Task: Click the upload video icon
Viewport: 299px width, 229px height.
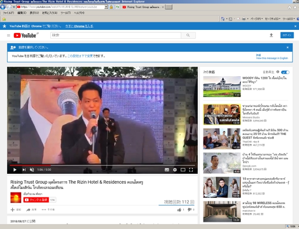Action: pos(271,35)
